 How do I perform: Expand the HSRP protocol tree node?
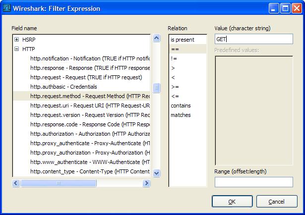(x=17, y=40)
